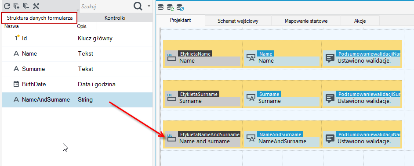This screenshot has height=166, width=414.
Task: Click the LBL icon of EtykietaName
Action: point(171,58)
